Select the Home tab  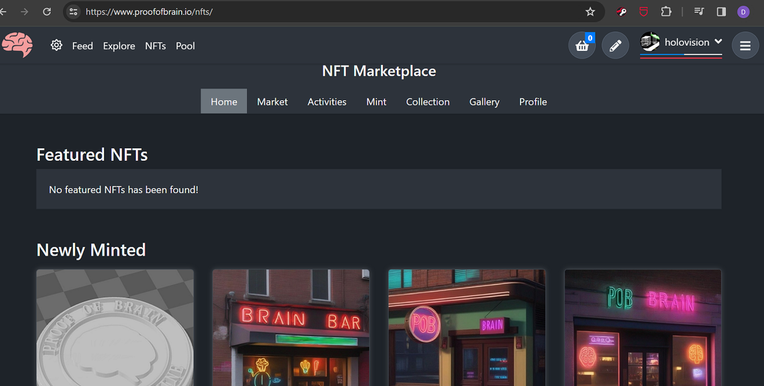click(x=224, y=101)
